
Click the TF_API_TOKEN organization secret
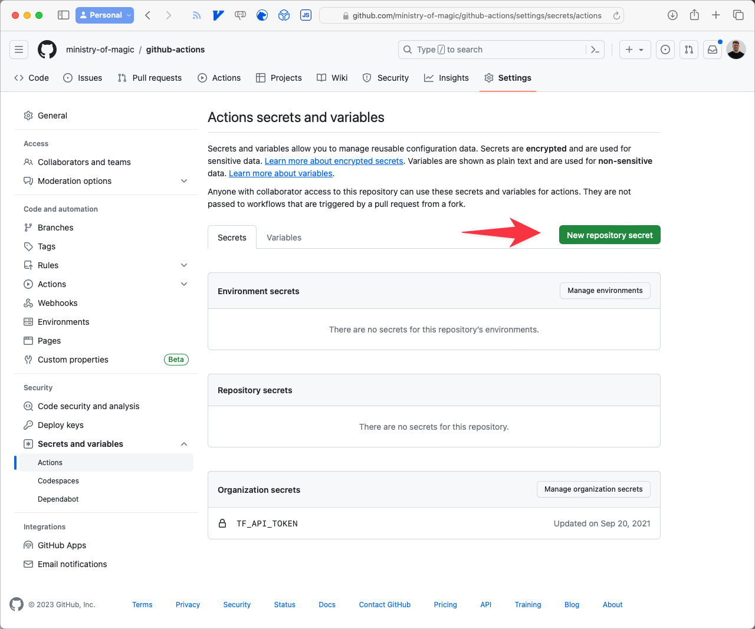point(267,523)
